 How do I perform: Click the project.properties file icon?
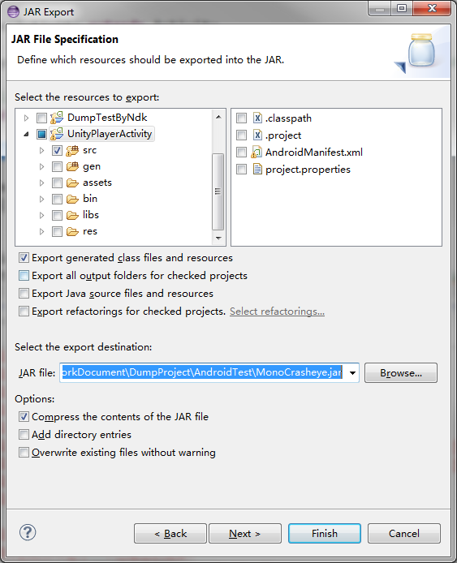(257, 169)
